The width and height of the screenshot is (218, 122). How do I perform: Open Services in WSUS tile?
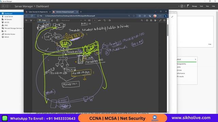[179, 70]
